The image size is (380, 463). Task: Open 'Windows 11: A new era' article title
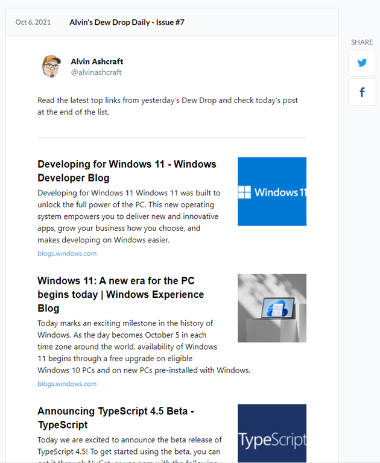[121, 294]
